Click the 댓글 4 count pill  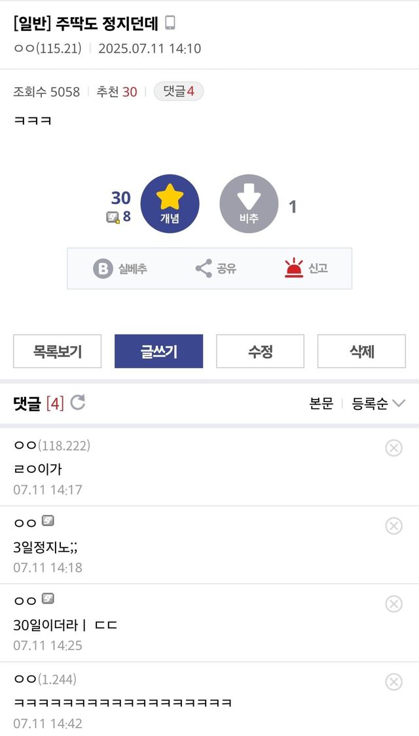tap(179, 92)
